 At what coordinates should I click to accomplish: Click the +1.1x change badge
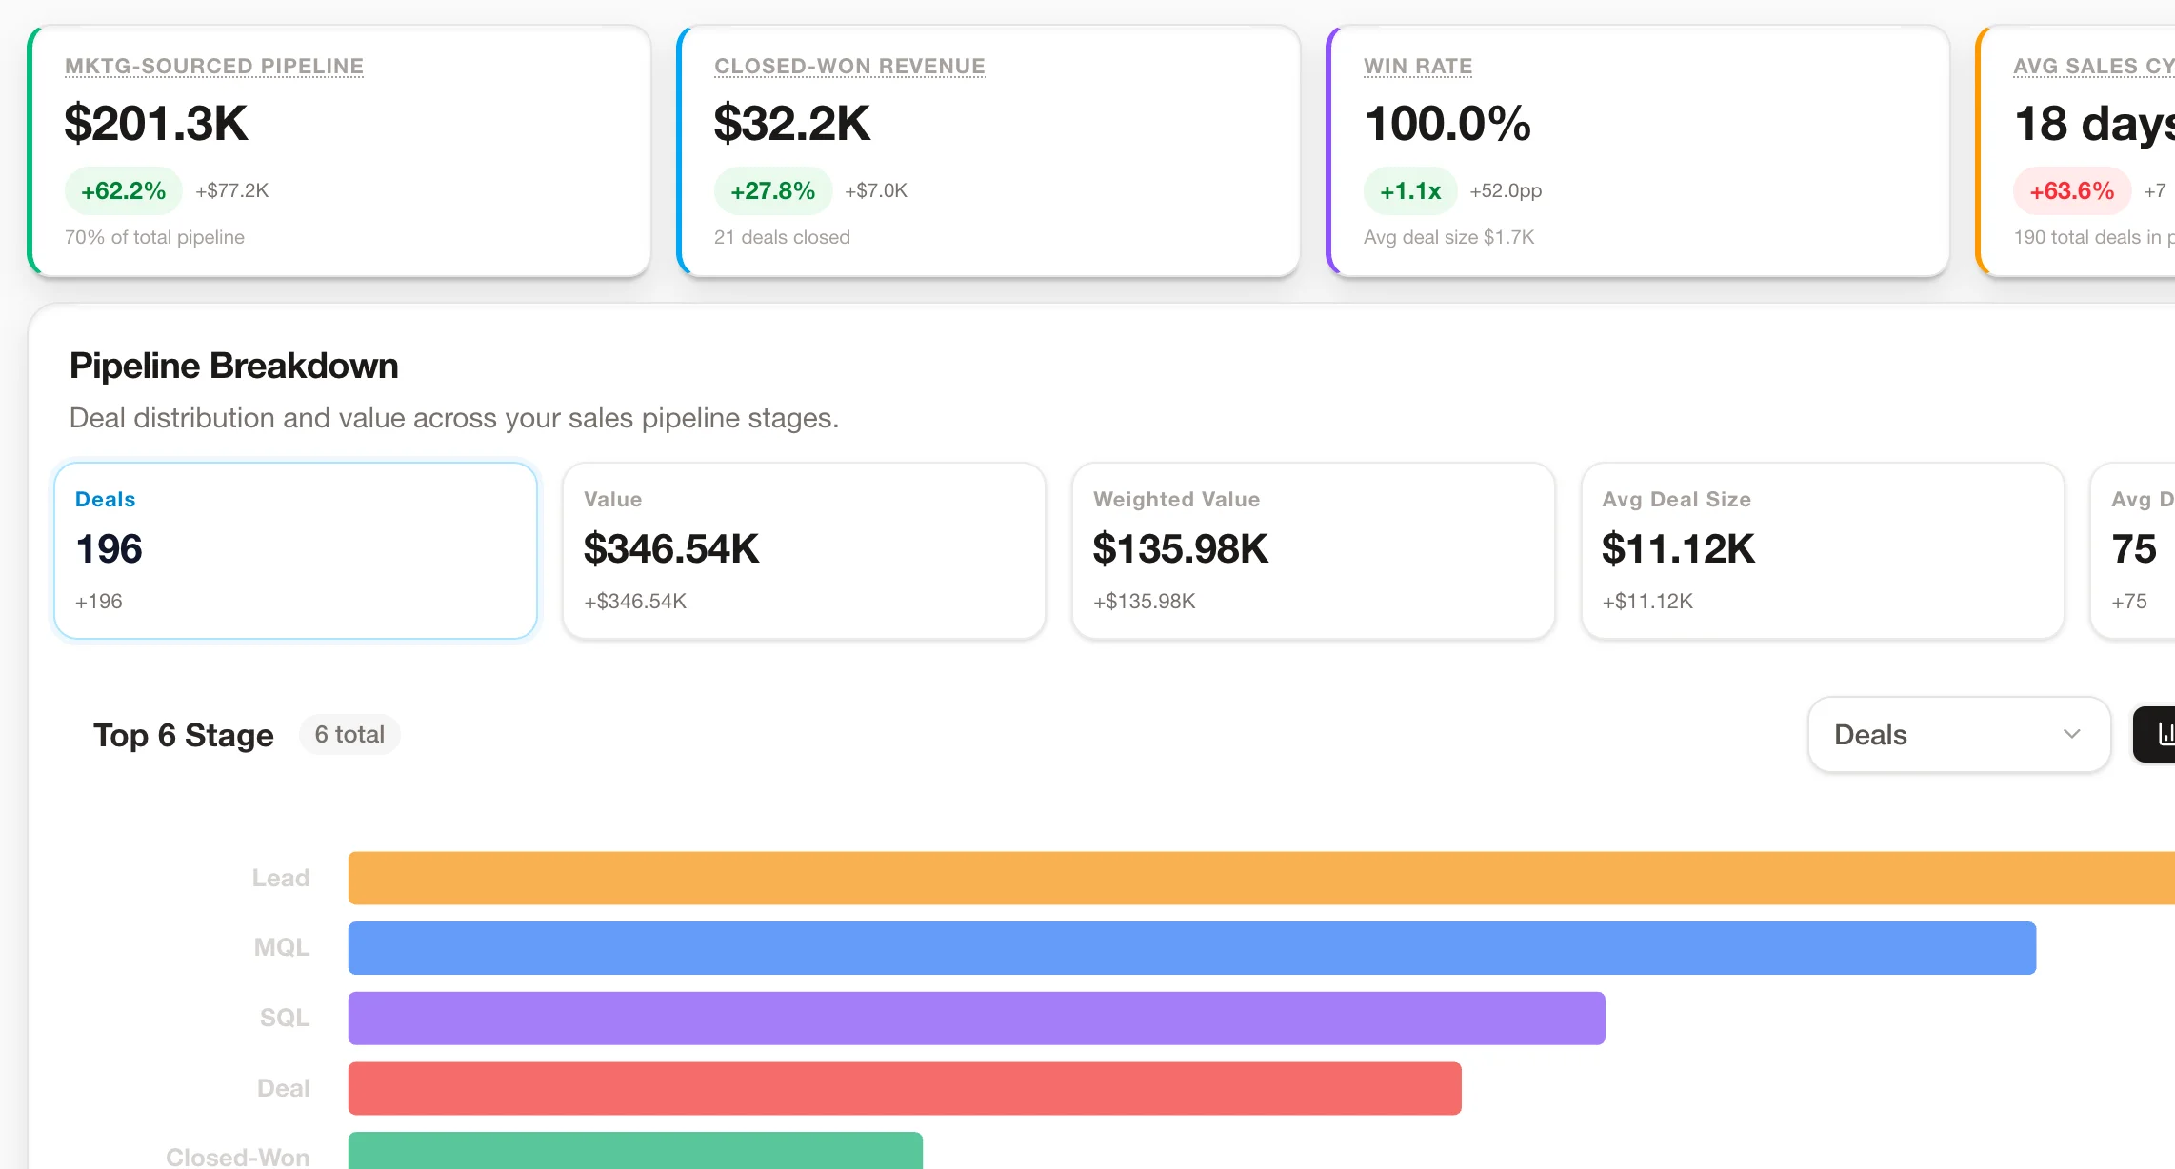pyautogui.click(x=1410, y=190)
